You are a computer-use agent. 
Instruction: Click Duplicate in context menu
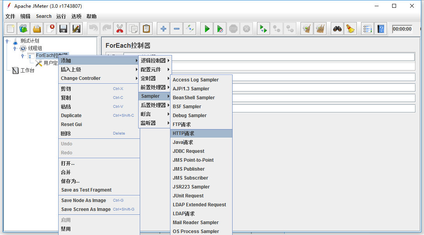pyautogui.click(x=99, y=115)
